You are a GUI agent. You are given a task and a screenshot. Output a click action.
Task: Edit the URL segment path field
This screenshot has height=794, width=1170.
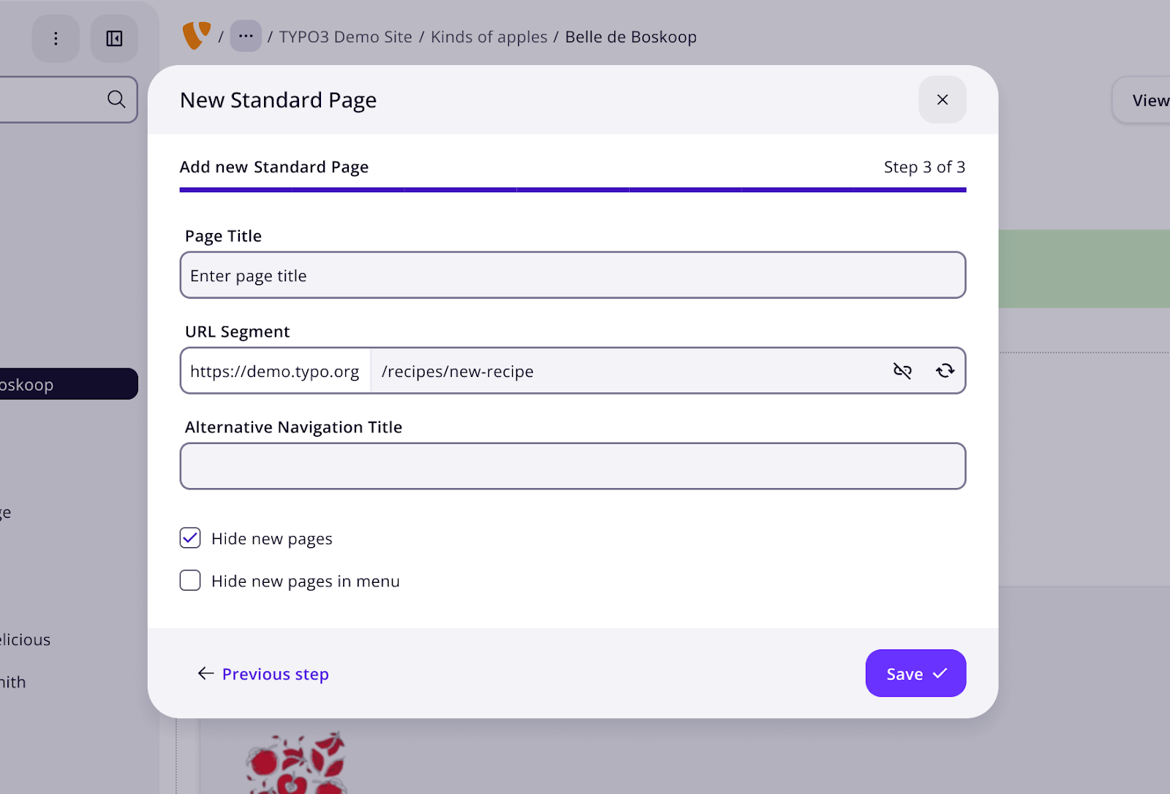point(629,371)
